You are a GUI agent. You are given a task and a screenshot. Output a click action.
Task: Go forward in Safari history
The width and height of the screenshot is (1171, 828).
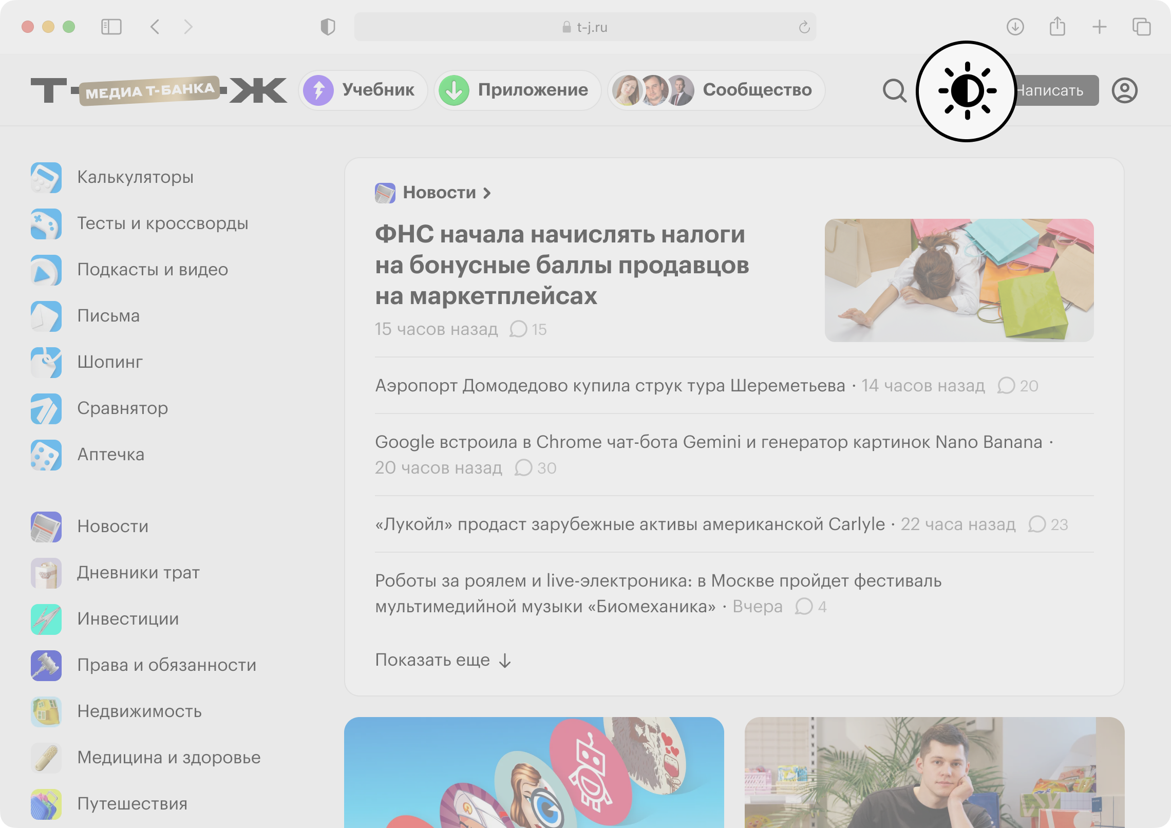pyautogui.click(x=188, y=27)
